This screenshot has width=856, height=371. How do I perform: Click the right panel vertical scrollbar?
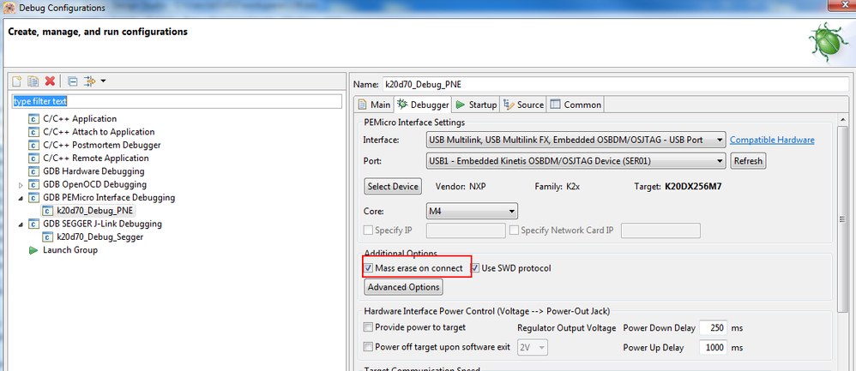[842, 219]
